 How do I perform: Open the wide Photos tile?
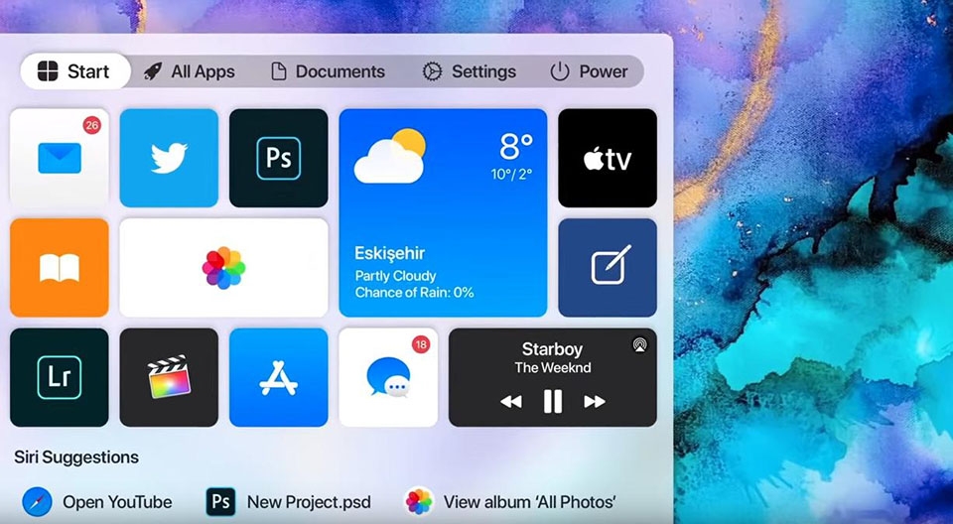223,268
